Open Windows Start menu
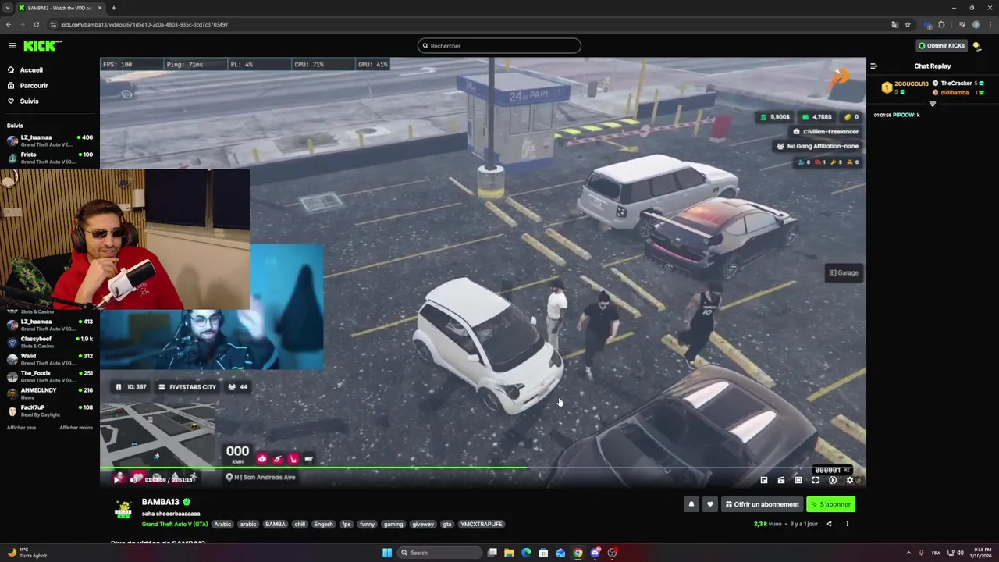This screenshot has width=999, height=562. click(387, 553)
